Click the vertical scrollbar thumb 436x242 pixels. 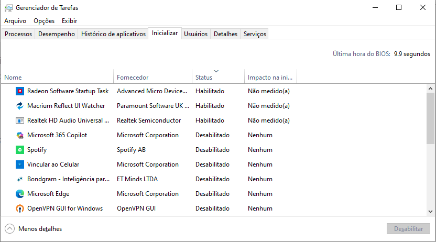[x=430, y=118]
